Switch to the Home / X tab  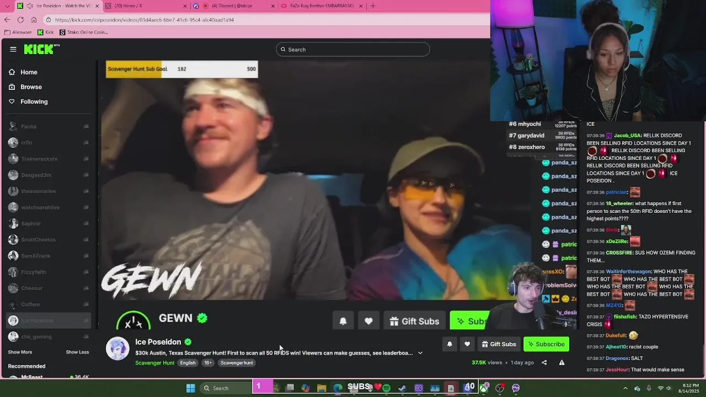tap(146, 6)
